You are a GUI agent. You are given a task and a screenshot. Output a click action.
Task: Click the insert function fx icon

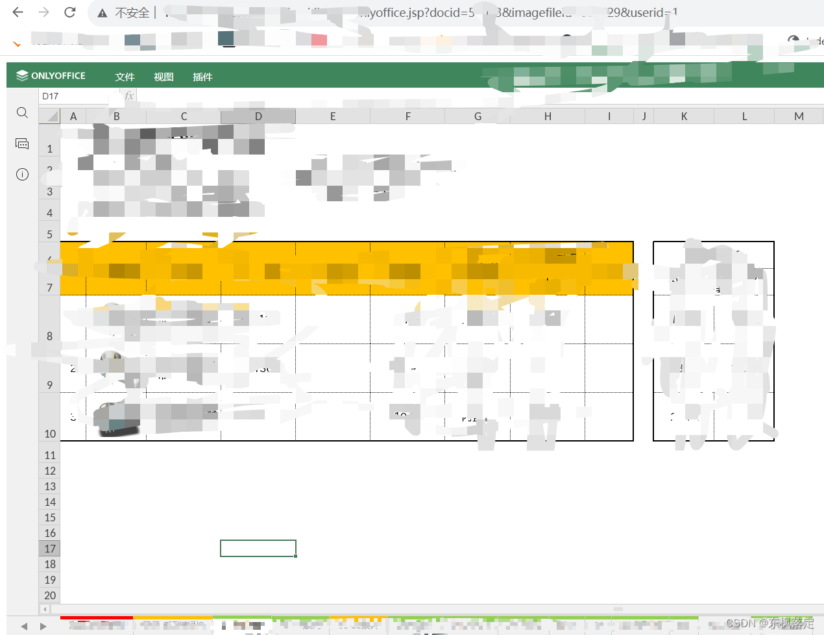coord(128,95)
